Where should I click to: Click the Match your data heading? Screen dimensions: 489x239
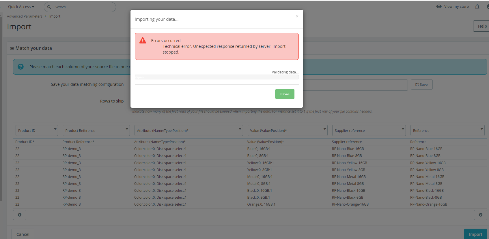33,48
